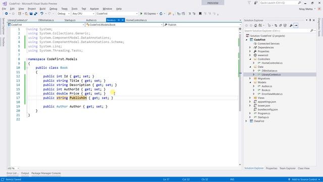Screen dimensions: 323x182
Task: Select Connected Services node
Action: pos(268,43)
